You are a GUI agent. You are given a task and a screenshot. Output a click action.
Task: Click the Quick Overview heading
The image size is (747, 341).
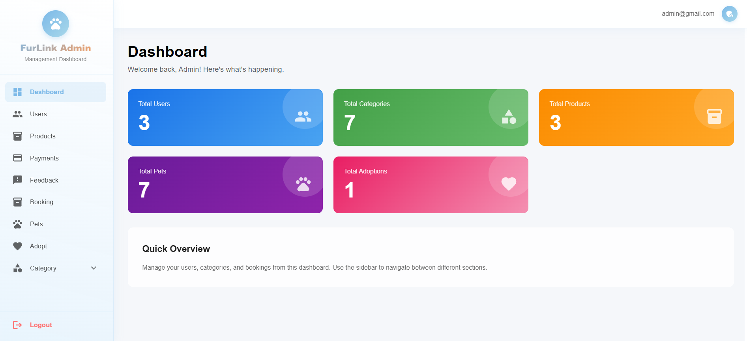click(x=176, y=249)
